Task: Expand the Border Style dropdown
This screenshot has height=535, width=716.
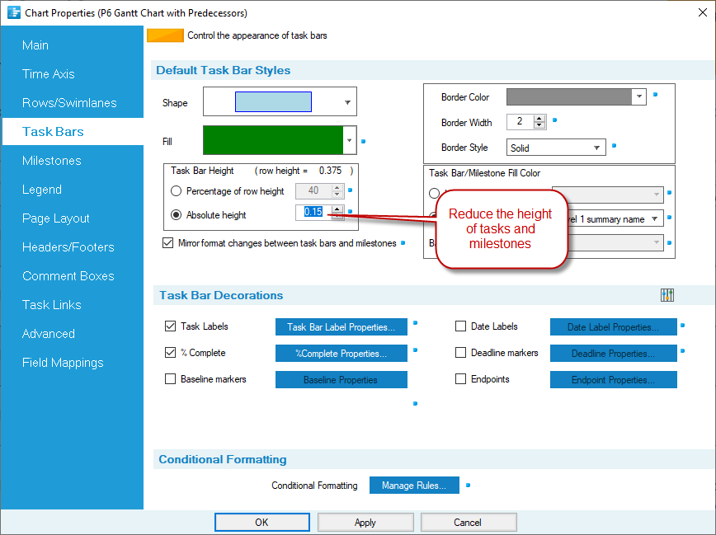Action: (x=597, y=148)
